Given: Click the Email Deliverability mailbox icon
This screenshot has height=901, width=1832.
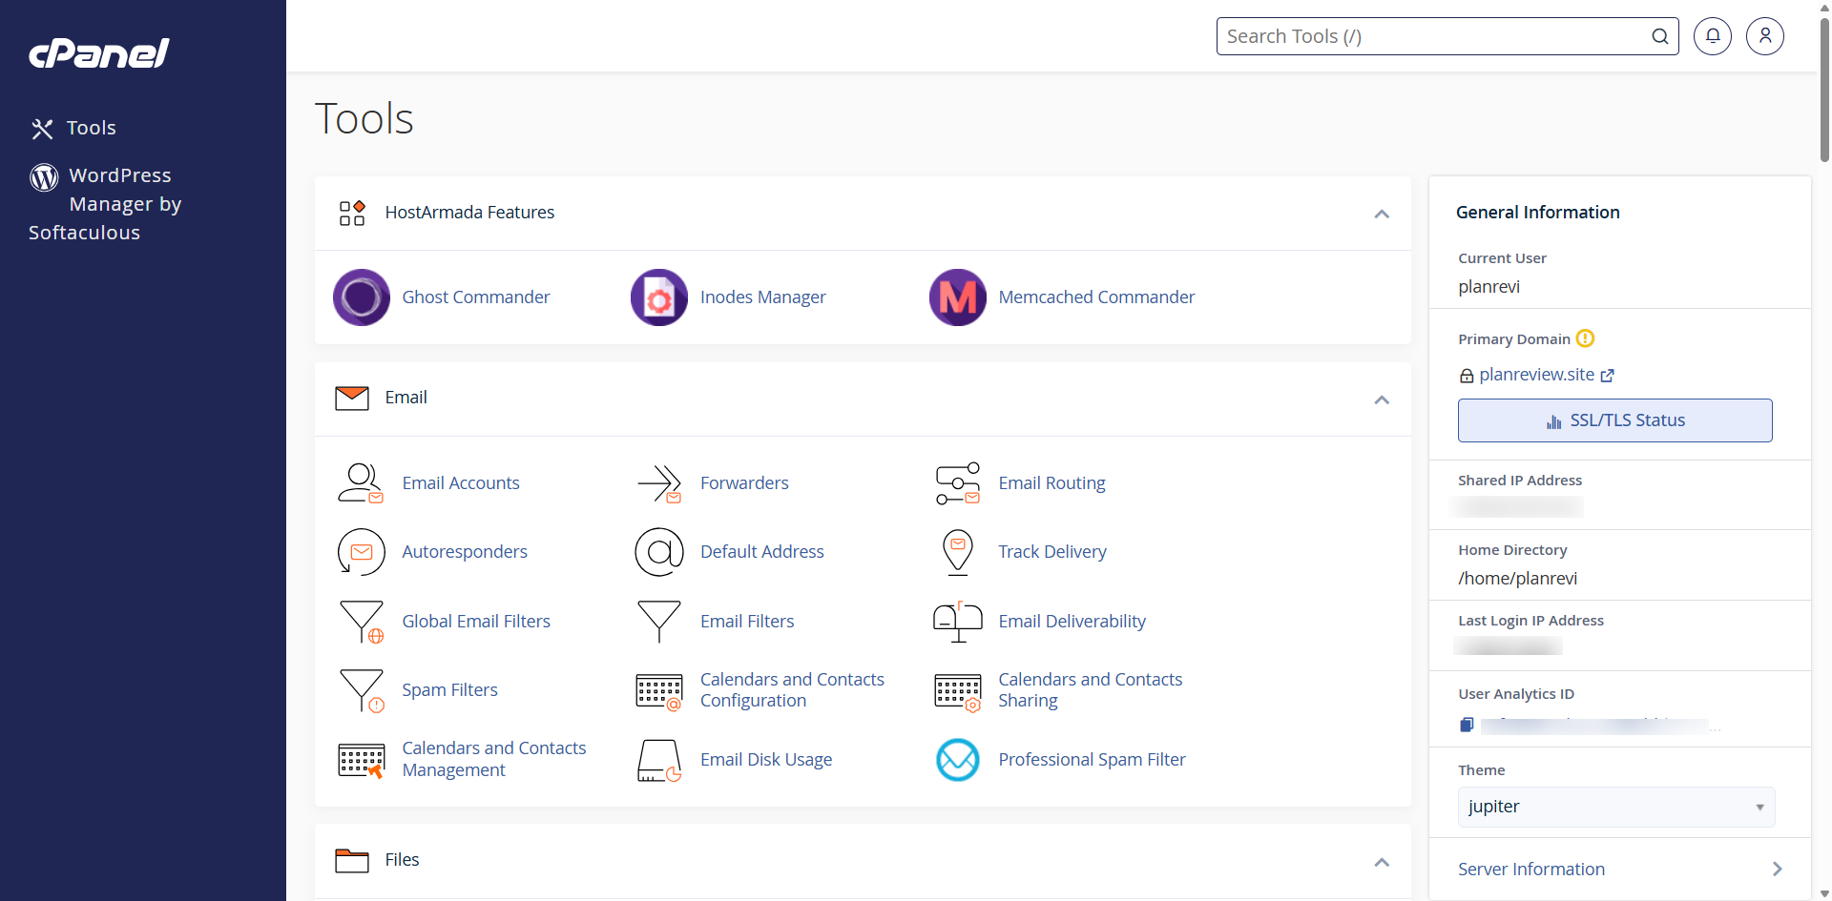Looking at the screenshot, I should point(958,622).
